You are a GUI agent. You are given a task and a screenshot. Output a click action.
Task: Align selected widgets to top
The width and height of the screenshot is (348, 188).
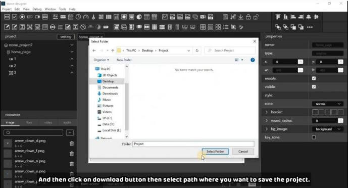pos(278,17)
